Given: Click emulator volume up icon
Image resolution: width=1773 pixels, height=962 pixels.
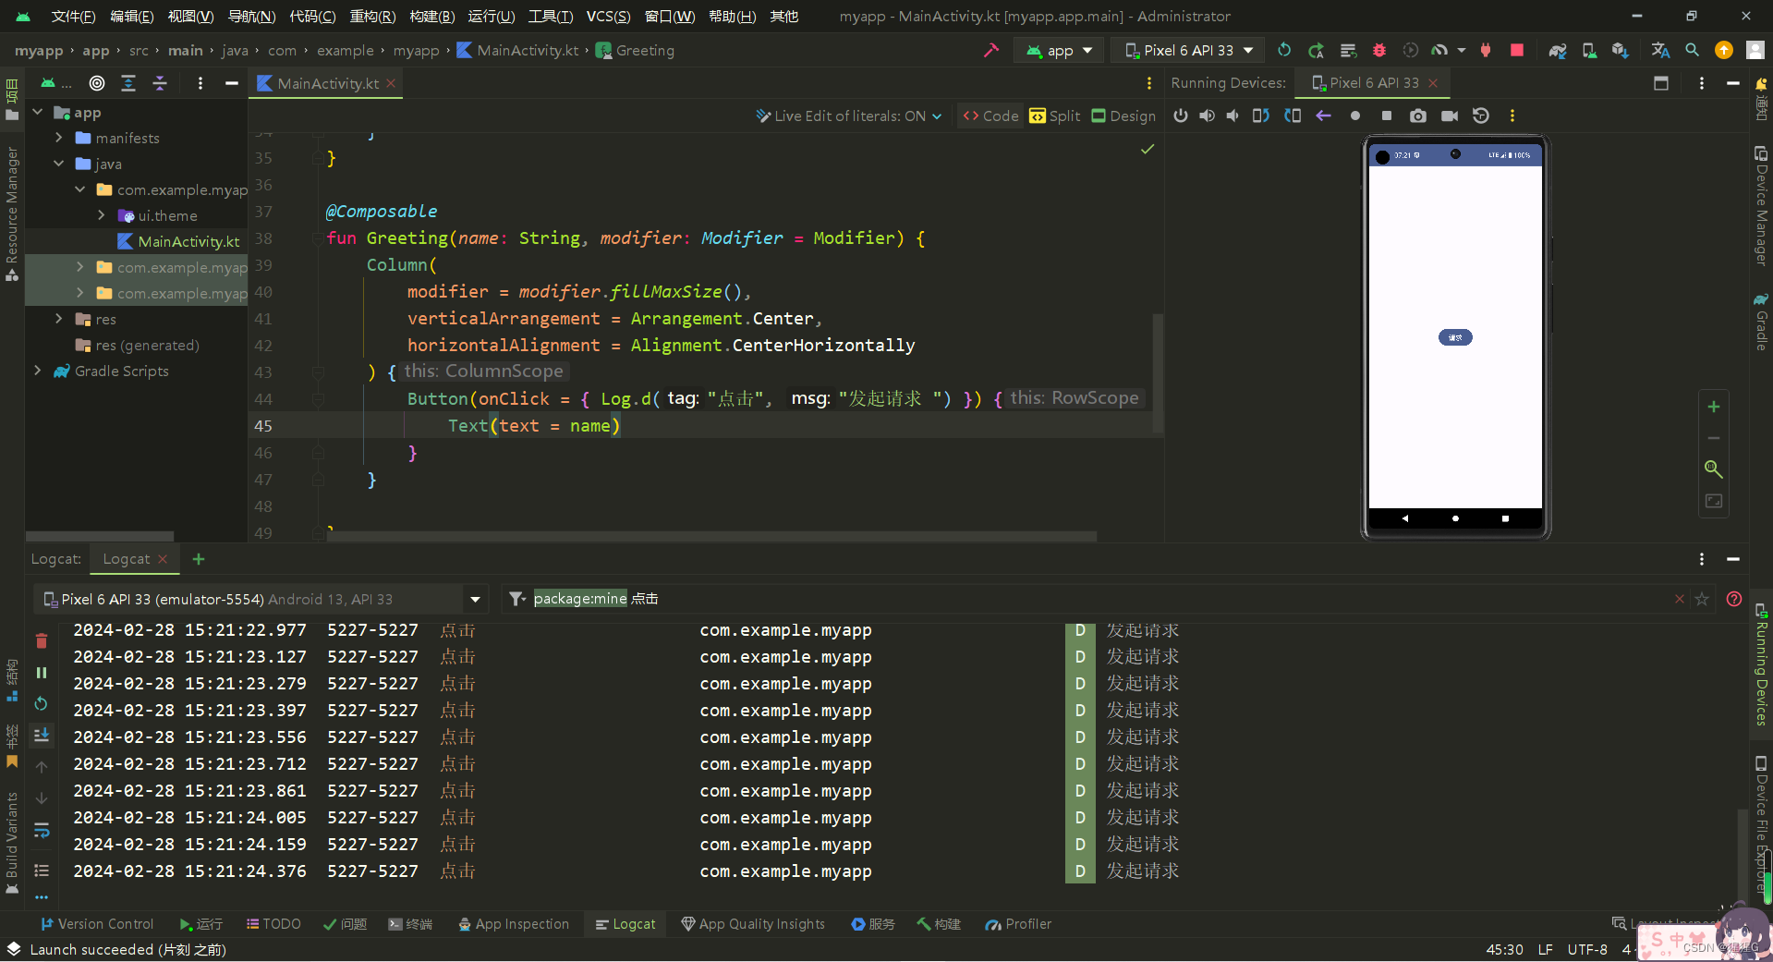Looking at the screenshot, I should click(x=1207, y=116).
